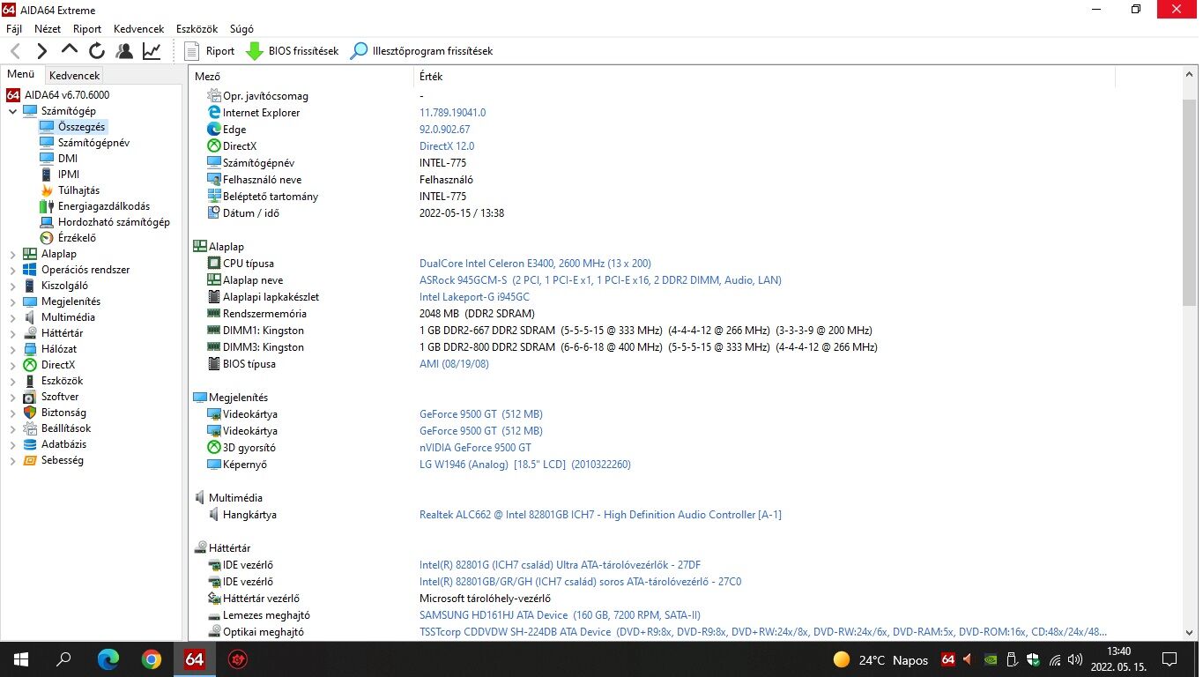The image size is (1203, 677).
Task: Click the Forward navigation arrow
Action: [41, 51]
